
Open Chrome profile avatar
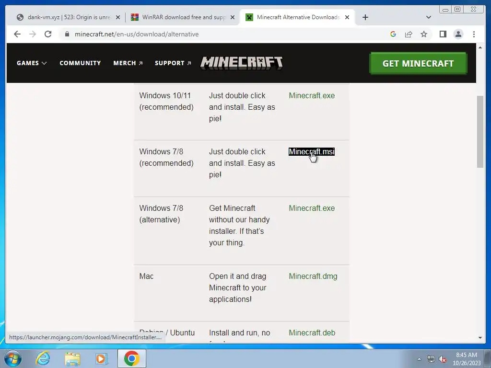pyautogui.click(x=458, y=34)
